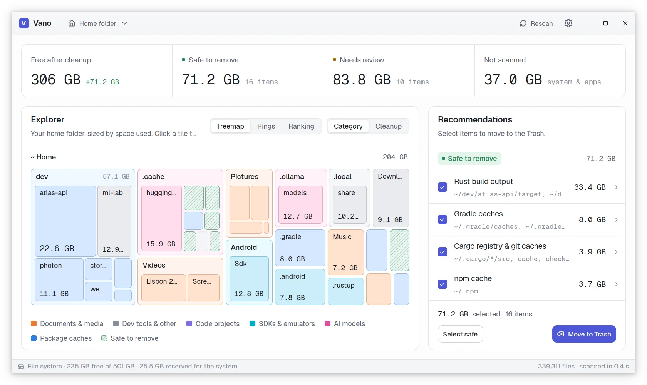Click the Select safe button
The height and width of the screenshot is (385, 647).
(x=460, y=334)
